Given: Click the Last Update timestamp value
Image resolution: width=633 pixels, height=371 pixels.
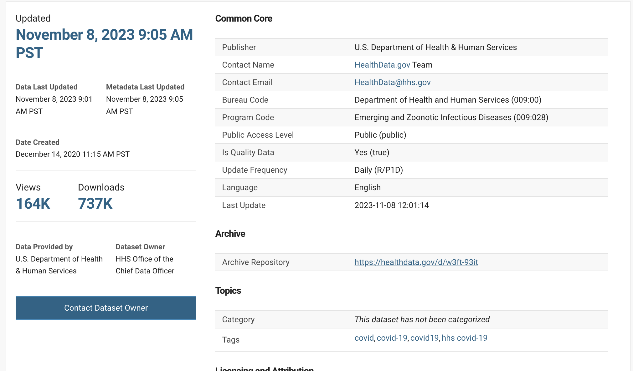Looking at the screenshot, I should tap(391, 205).
